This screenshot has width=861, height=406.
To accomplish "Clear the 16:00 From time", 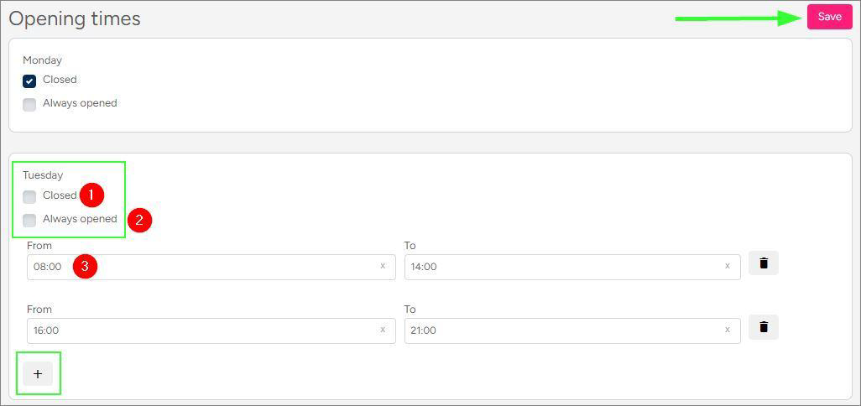I will point(383,330).
